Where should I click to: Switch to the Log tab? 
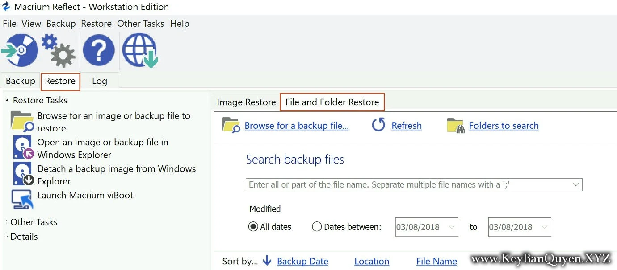(100, 81)
